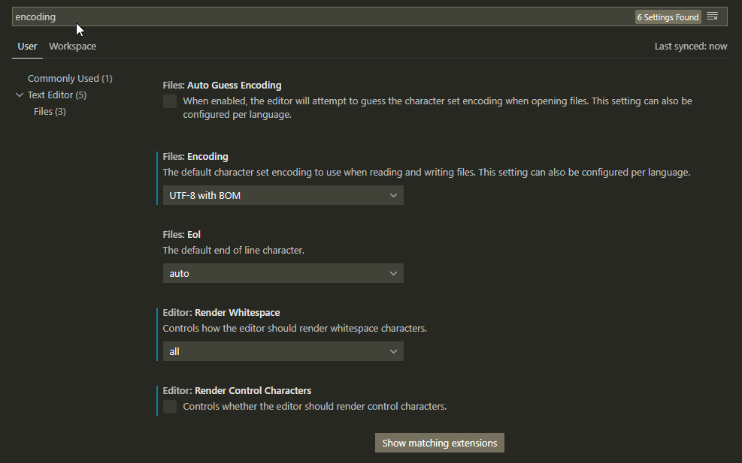Click the Editor: Render Whitespace title
This screenshot has width=742, height=463.
[221, 312]
